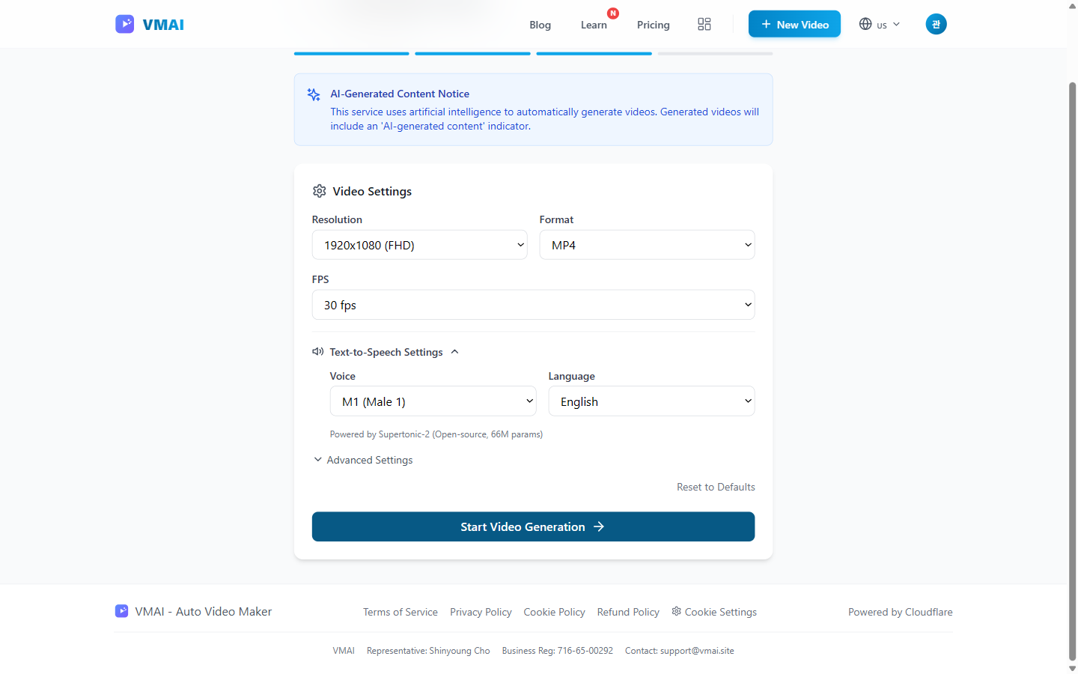1078x674 pixels.
Task: Click the Text-to-Speech speaker icon
Action: [318, 351]
